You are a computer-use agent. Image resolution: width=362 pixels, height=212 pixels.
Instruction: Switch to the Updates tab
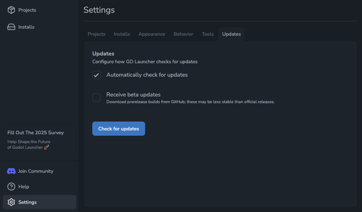point(231,34)
